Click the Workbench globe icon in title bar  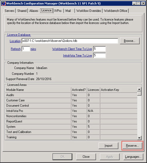[x=3, y=3]
